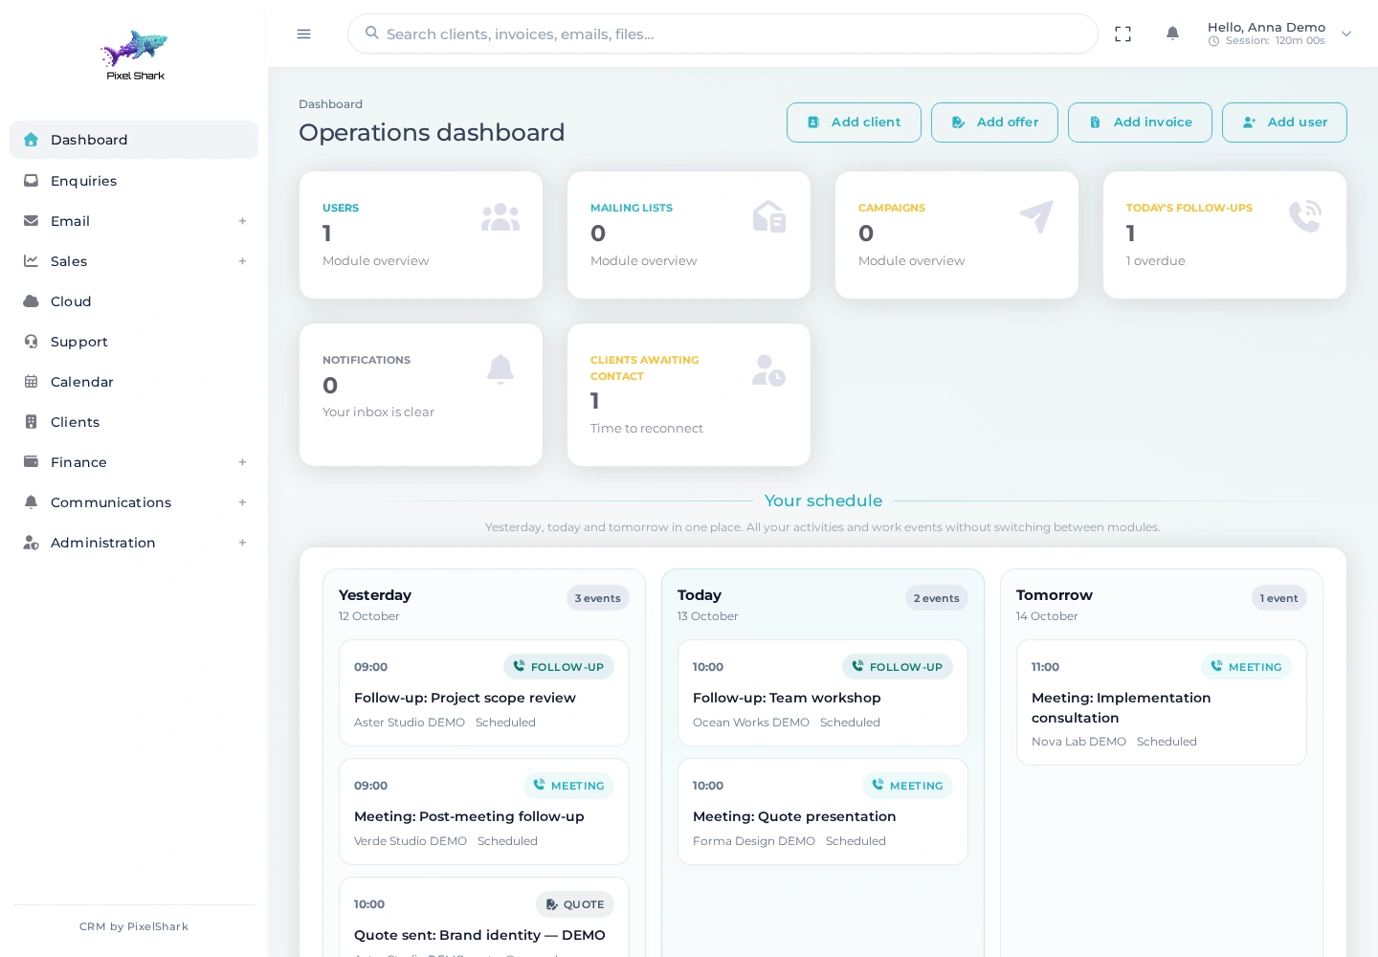
Task: Expand the Email submenu plus
Action: point(243,221)
